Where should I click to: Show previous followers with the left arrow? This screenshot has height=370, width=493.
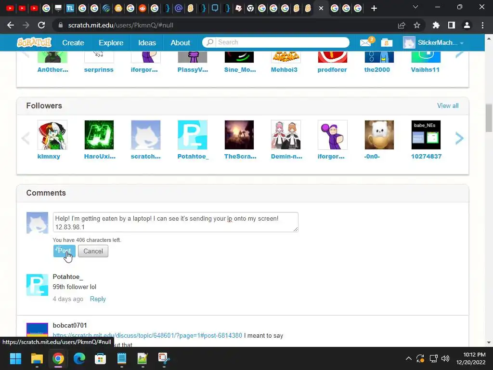point(26,138)
